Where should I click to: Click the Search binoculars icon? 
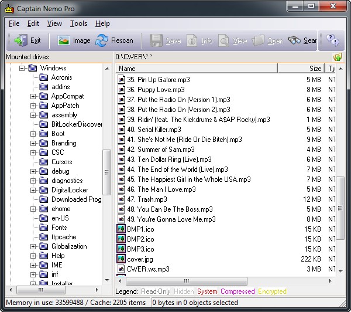295,40
